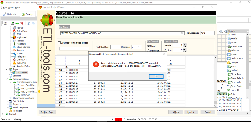Check Use Mask to find files to load
The image size is (251, 122).
tap(59, 43)
